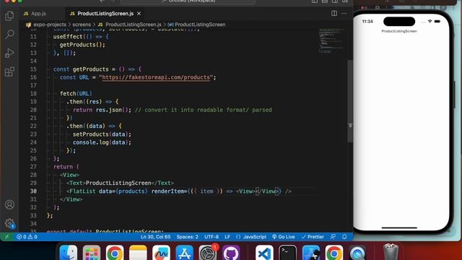Switch to the App.js tab
Screen dimensions: 462x260
point(38,14)
